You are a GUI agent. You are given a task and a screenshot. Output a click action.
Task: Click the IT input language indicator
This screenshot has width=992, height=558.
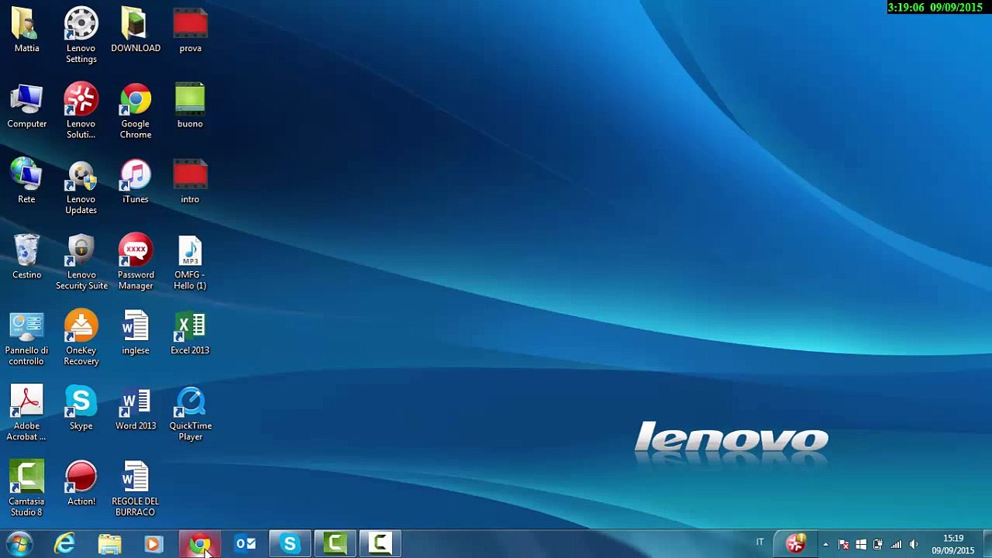pyautogui.click(x=760, y=542)
